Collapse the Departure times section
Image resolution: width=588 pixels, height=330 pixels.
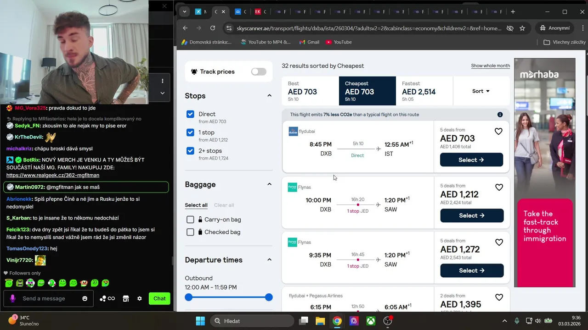tap(269, 260)
